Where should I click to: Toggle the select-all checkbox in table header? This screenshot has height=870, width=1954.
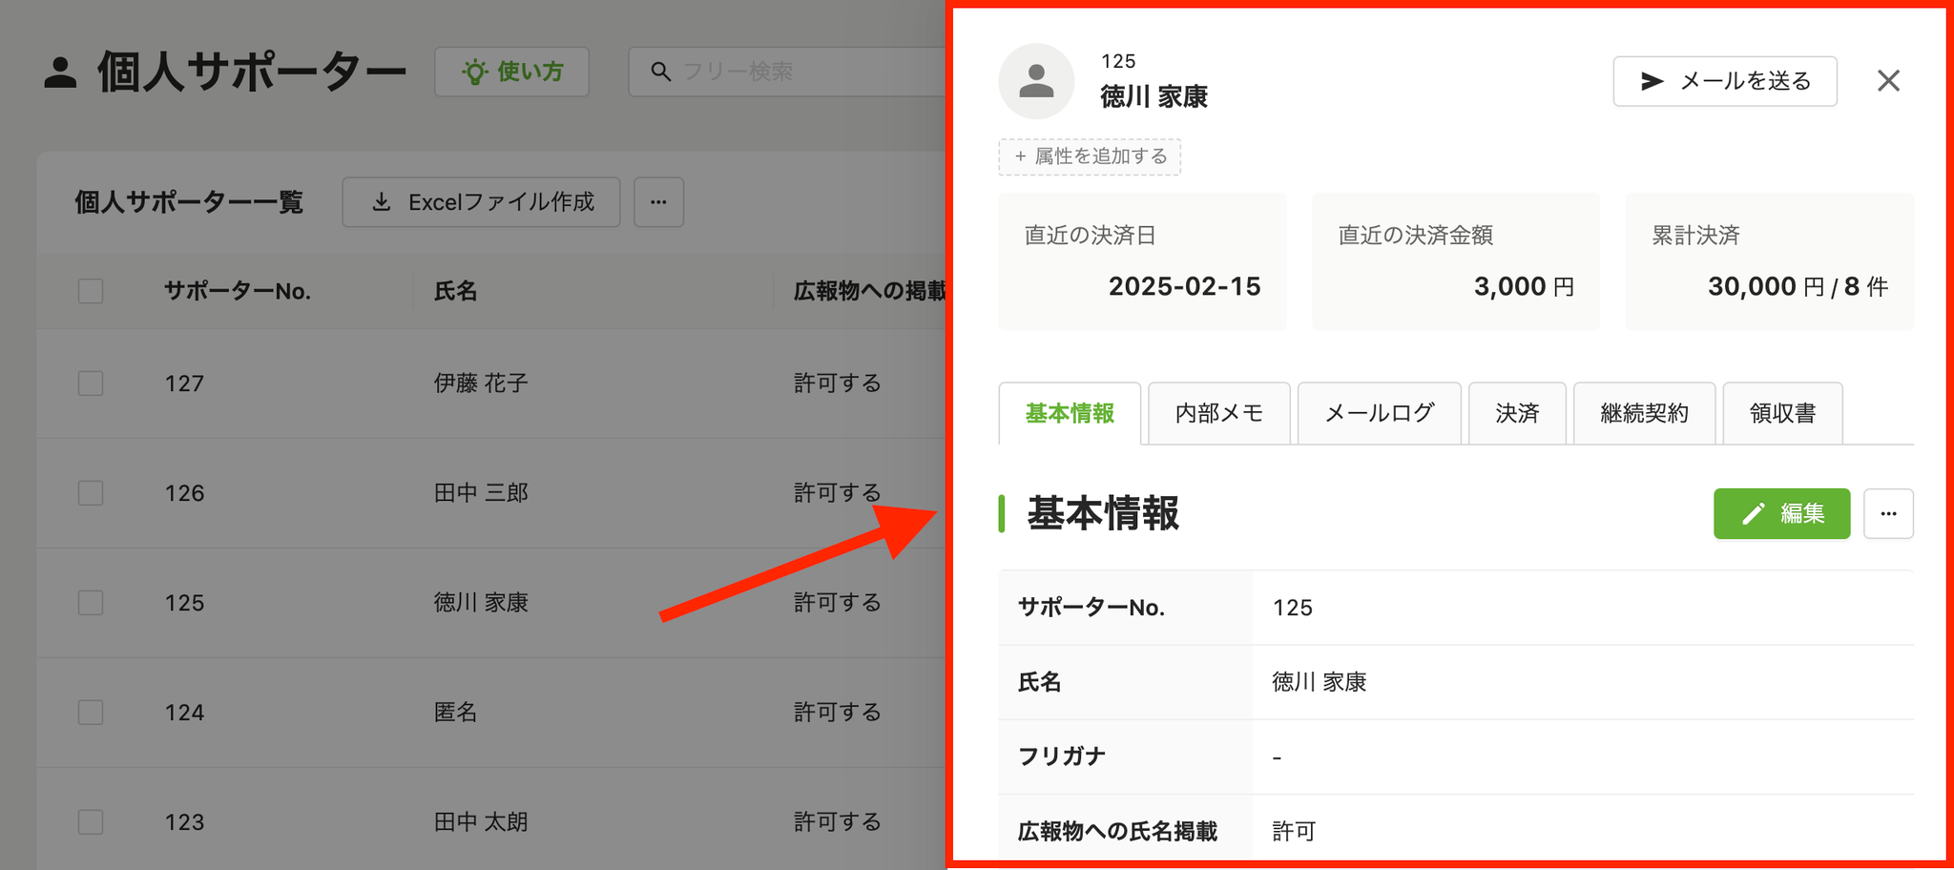tap(91, 291)
